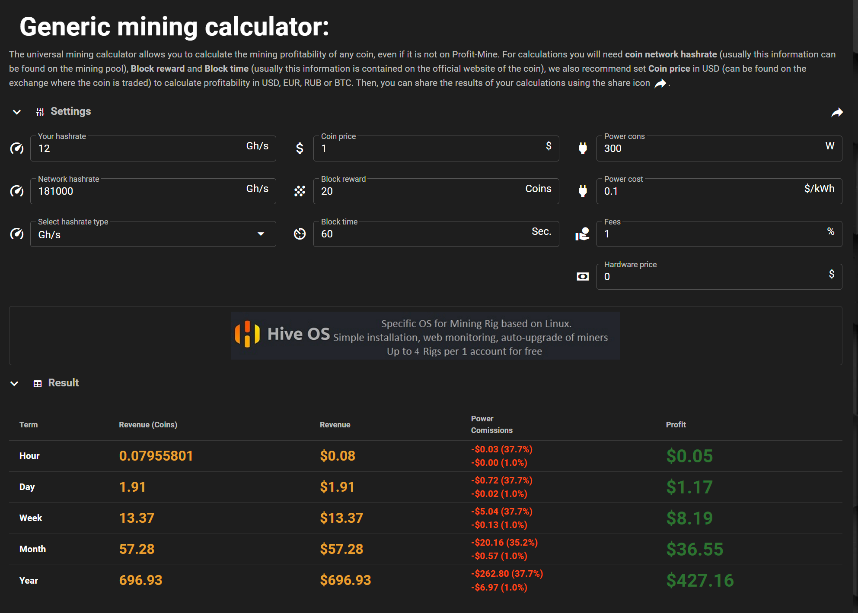
Task: Focus the Your hashrate input field
Action: pyautogui.click(x=153, y=149)
